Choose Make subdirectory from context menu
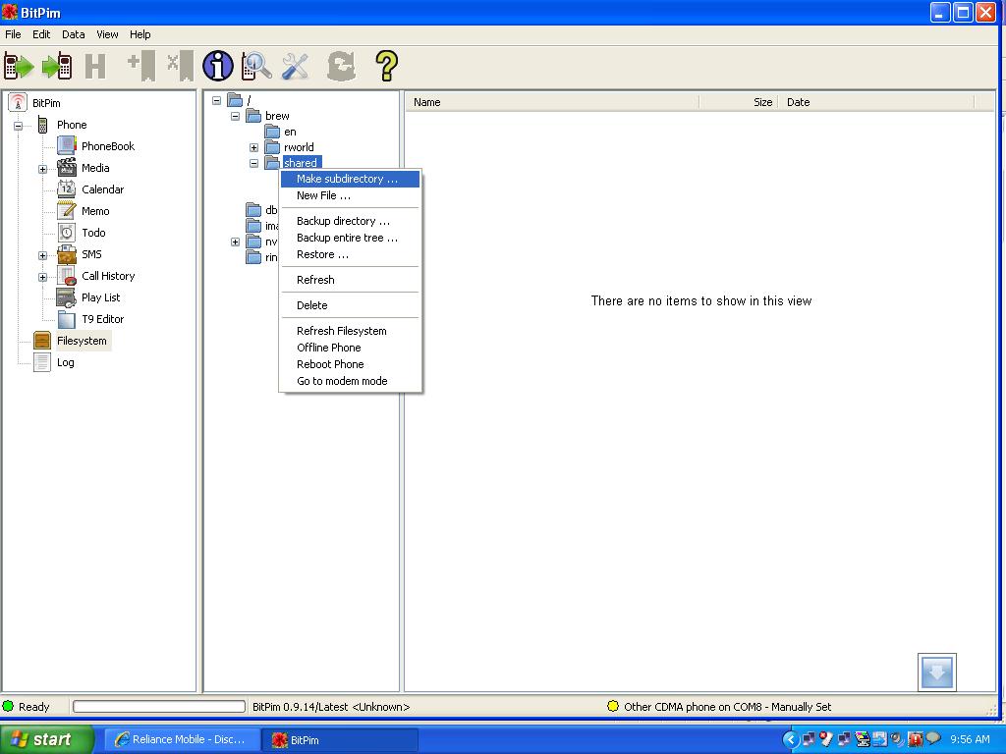 tap(351, 179)
